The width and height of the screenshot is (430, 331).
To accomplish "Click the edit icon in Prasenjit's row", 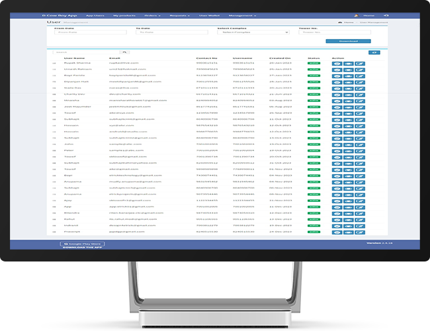I will coord(359,232).
